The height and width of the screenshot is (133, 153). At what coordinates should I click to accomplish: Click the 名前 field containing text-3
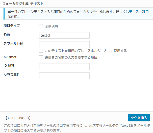click(64, 35)
